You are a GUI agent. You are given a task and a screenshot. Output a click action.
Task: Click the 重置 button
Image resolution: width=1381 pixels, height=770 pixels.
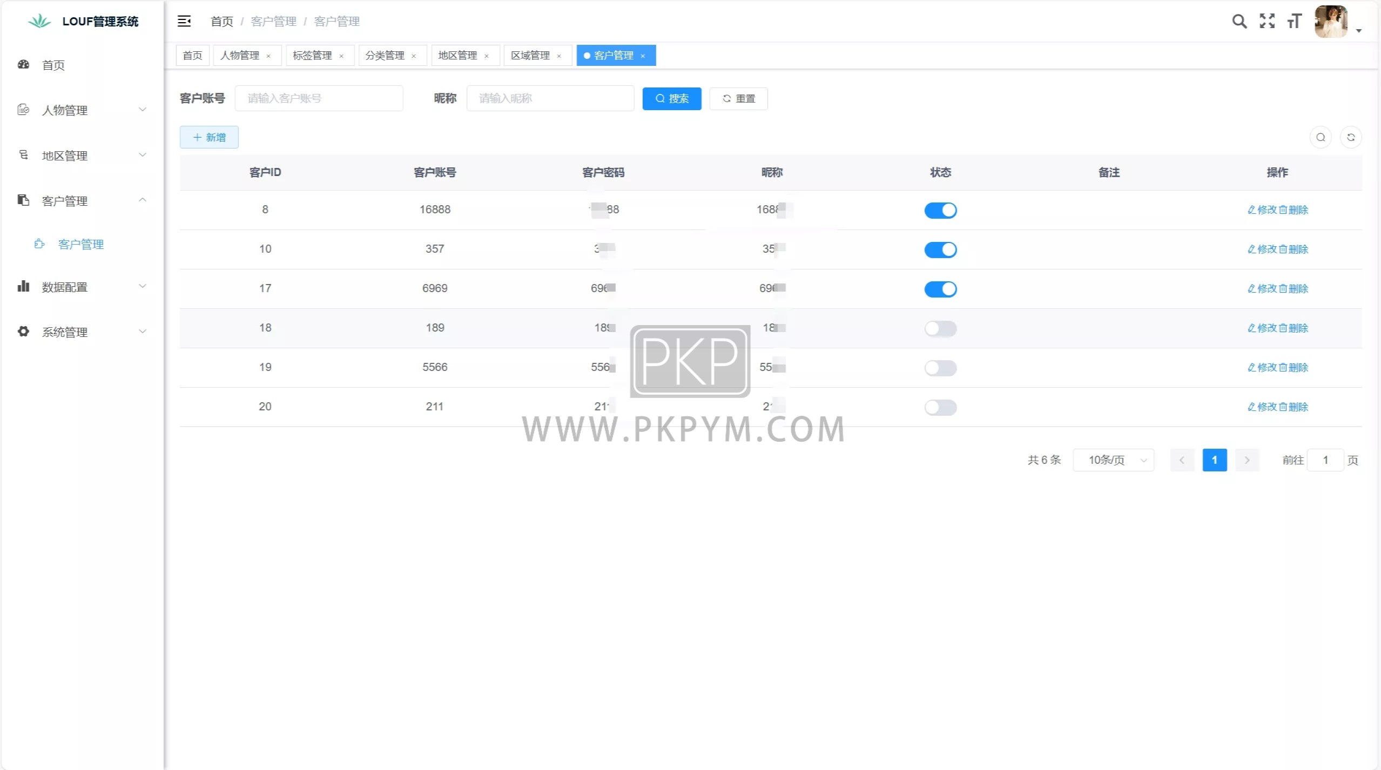(x=738, y=99)
